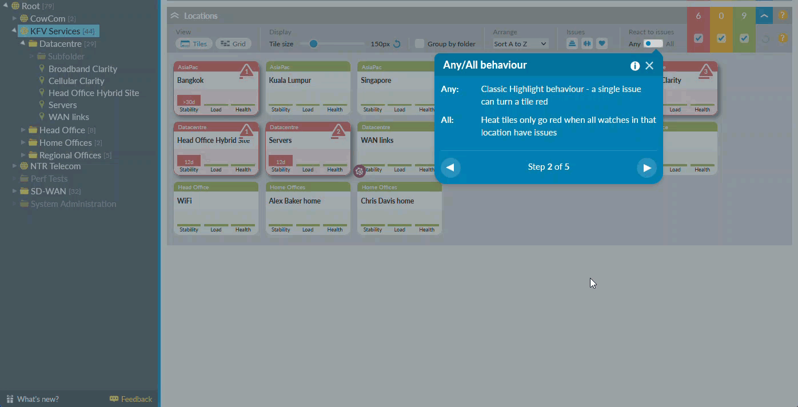Viewport: 798px width, 407px height.
Task: Uncheck the green count checkbox
Action: coord(744,38)
